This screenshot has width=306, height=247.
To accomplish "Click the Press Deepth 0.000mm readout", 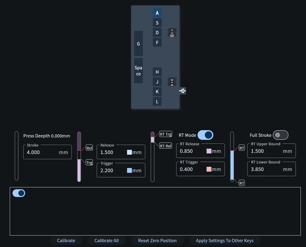I will pos(47,136).
